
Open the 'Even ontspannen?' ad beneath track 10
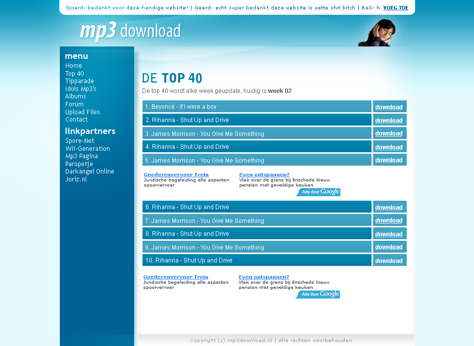tap(264, 277)
